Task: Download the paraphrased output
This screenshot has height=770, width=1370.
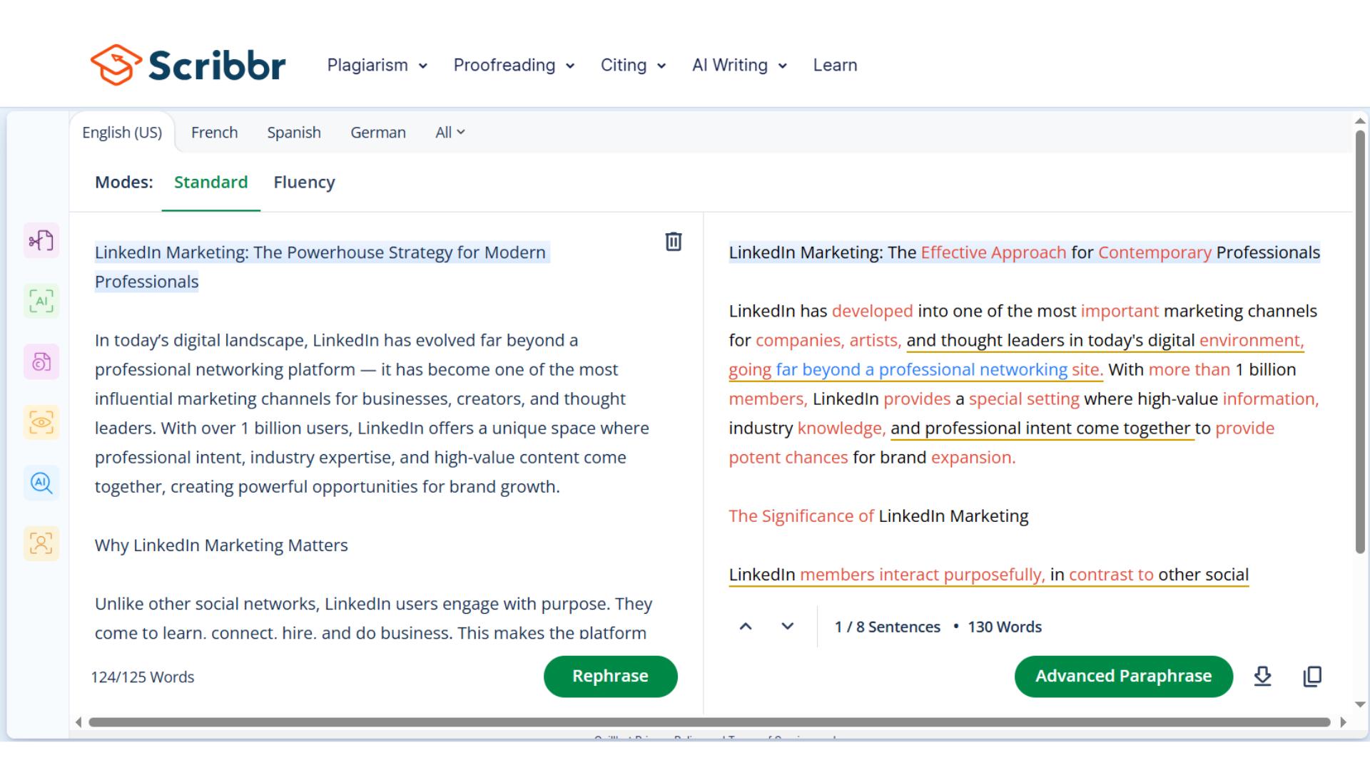Action: [1262, 676]
